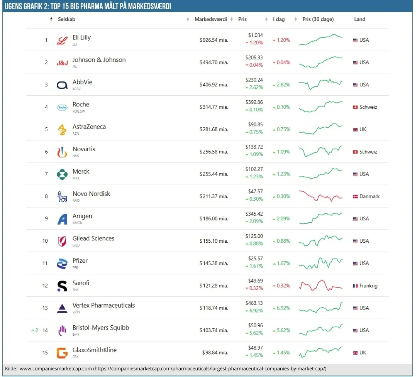
Task: Sort by Pris (30 dage) header
Action: 318,19
